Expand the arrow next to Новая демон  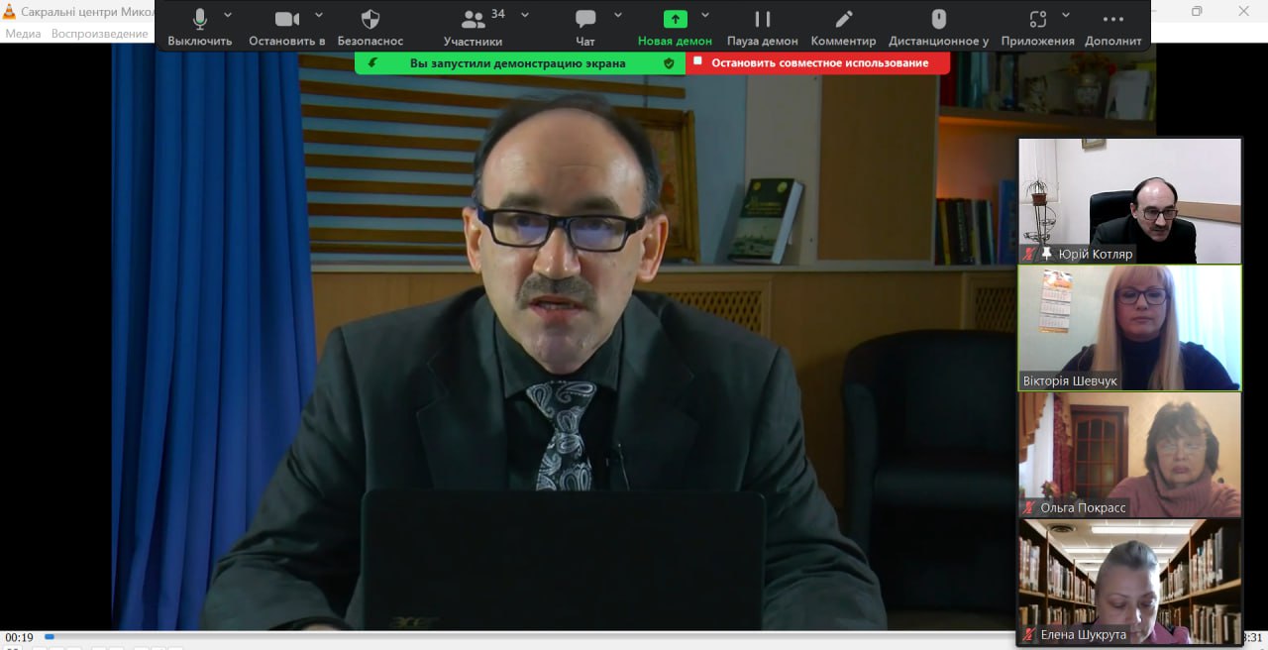705,15
